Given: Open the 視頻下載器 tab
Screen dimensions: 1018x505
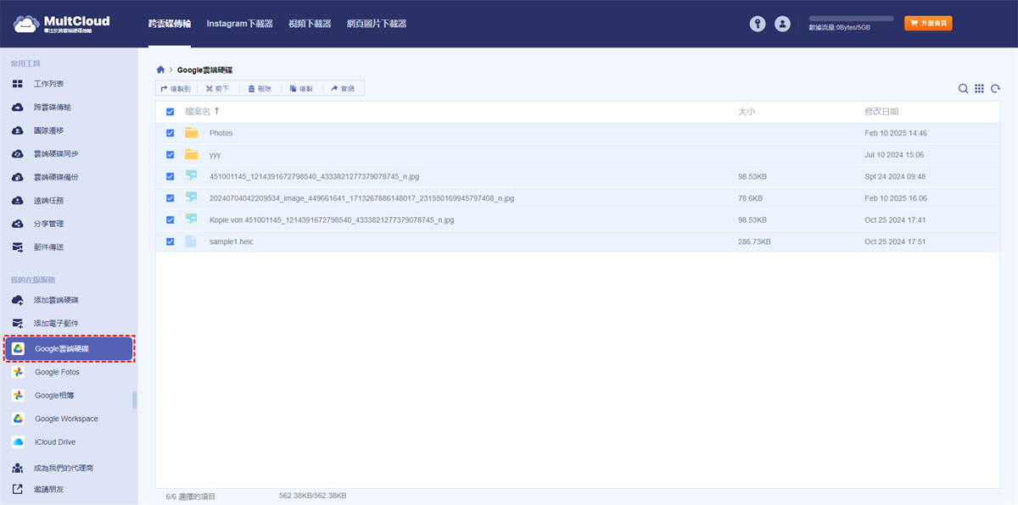Looking at the screenshot, I should (x=310, y=24).
